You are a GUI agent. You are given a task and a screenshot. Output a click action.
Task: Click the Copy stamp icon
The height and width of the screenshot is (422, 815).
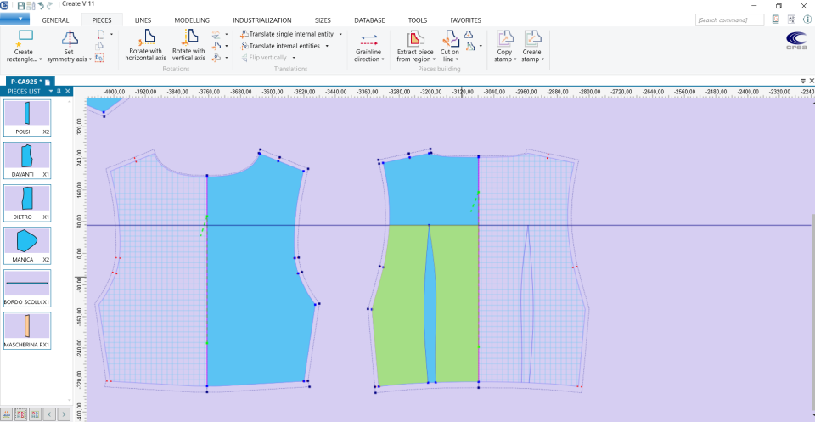point(504,38)
